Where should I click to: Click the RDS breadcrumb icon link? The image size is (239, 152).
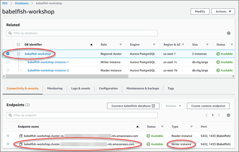pos(4,3)
